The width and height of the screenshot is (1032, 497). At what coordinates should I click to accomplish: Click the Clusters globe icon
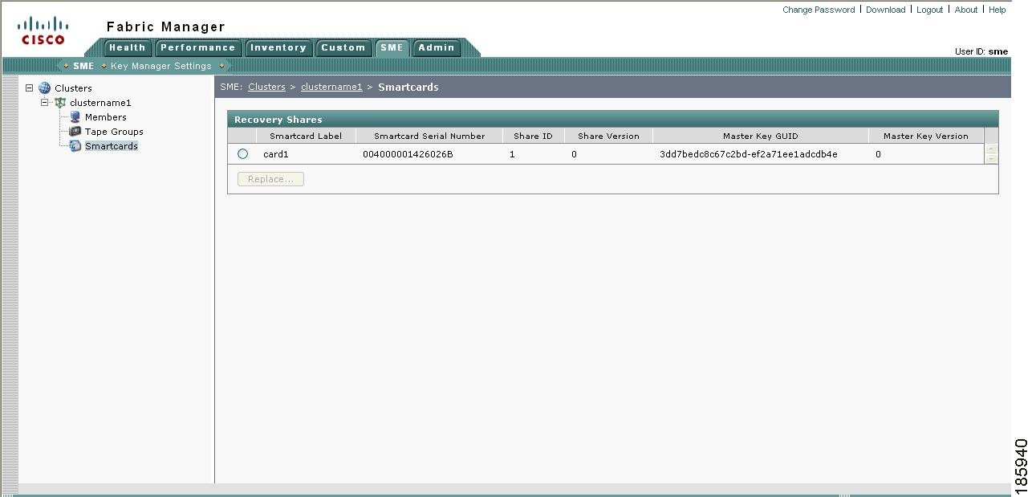point(44,88)
